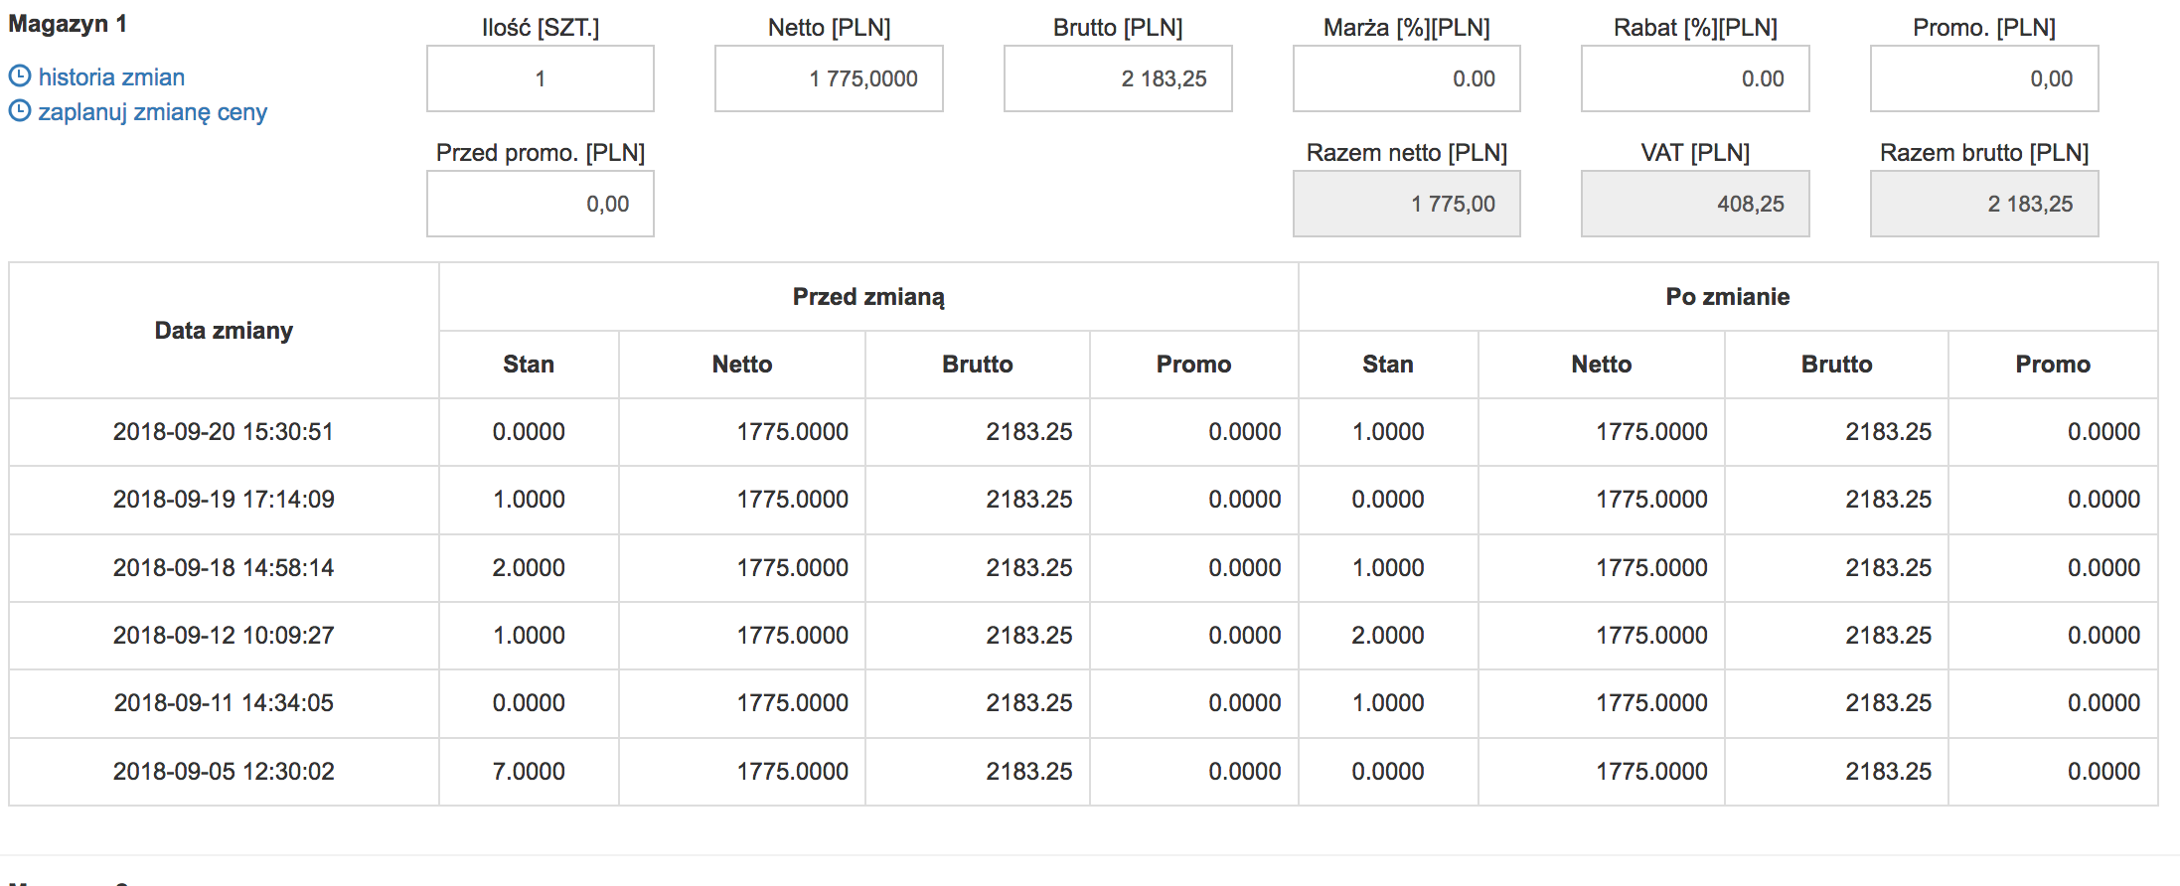The width and height of the screenshot is (2180, 886).
Task: Click the VAT [PLN] read-only field
Action: tap(1695, 204)
